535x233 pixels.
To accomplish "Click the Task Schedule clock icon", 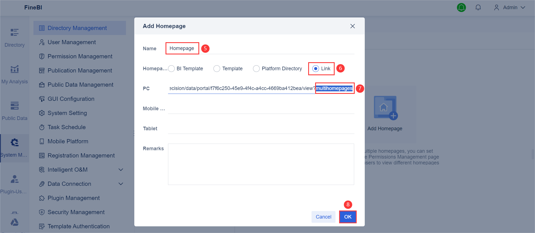I will point(42,127).
